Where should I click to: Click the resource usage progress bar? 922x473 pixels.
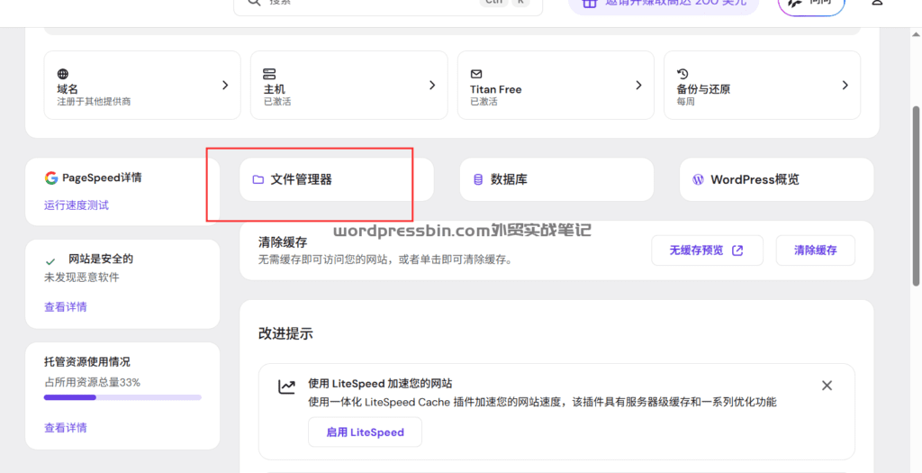click(122, 397)
